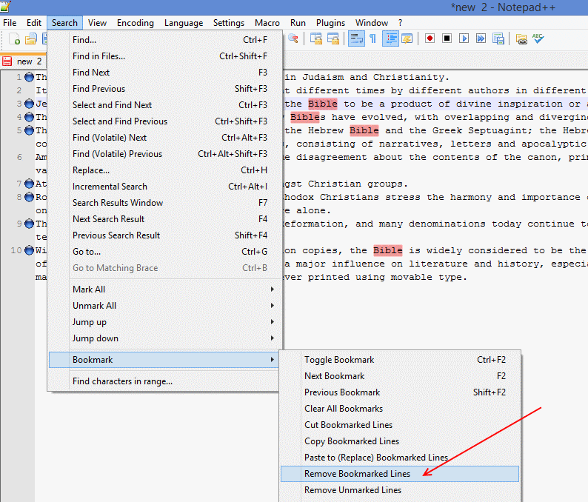
Task: Choose Go to... menu entry
Action: click(x=164, y=252)
